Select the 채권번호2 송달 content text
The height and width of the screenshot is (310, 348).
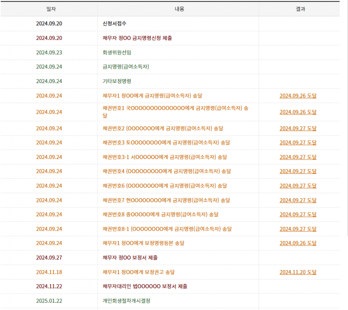point(163,128)
